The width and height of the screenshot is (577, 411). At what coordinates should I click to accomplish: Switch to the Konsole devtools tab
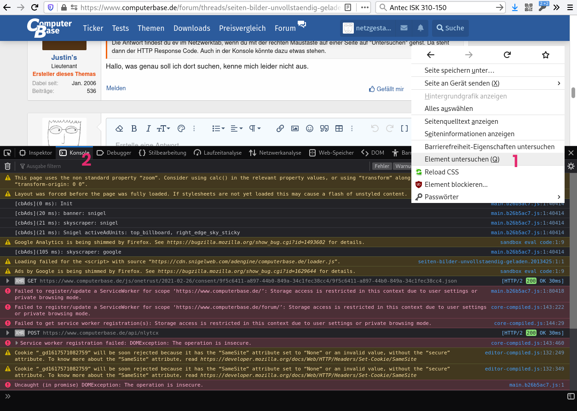(x=75, y=153)
